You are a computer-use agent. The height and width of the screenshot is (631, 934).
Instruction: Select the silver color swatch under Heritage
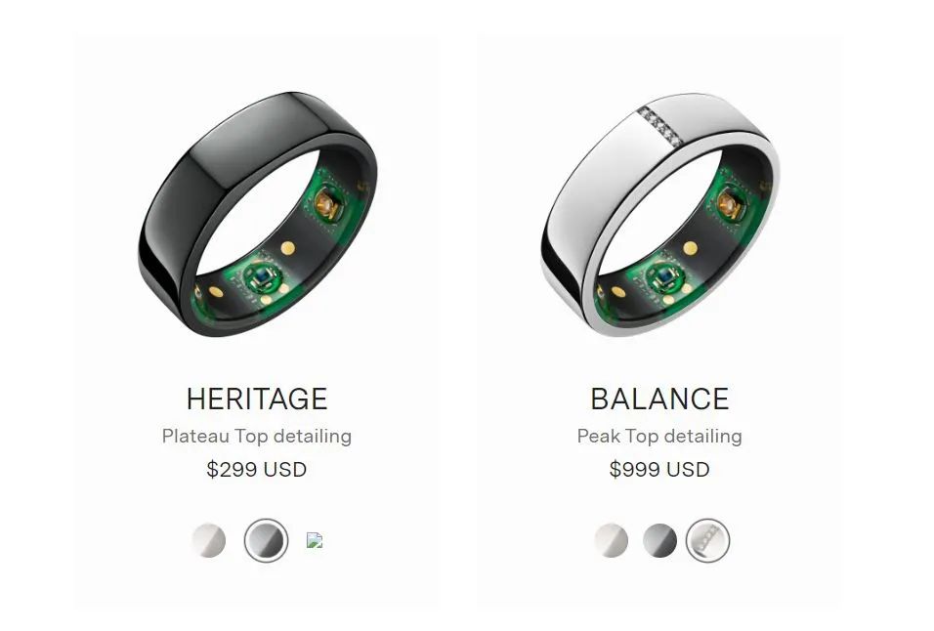[209, 540]
